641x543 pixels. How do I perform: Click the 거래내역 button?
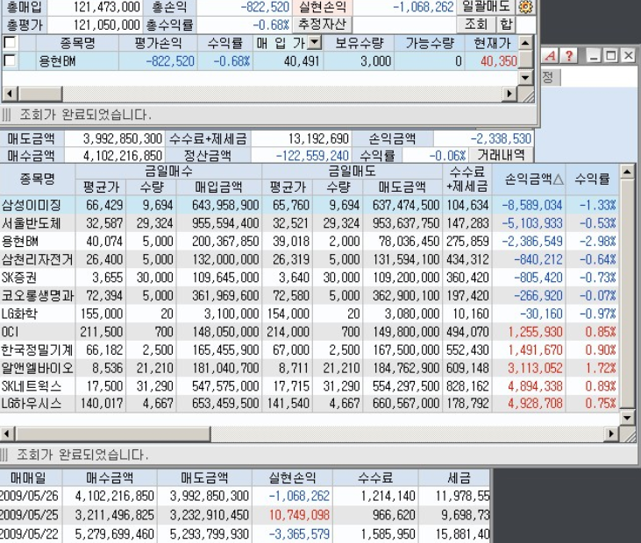tap(501, 155)
